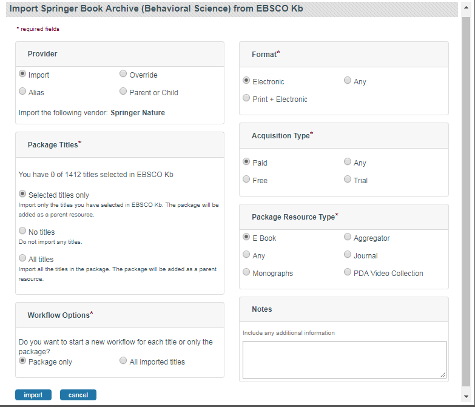Select the All titles option
Screen dimensions: 475x407
pos(22,258)
